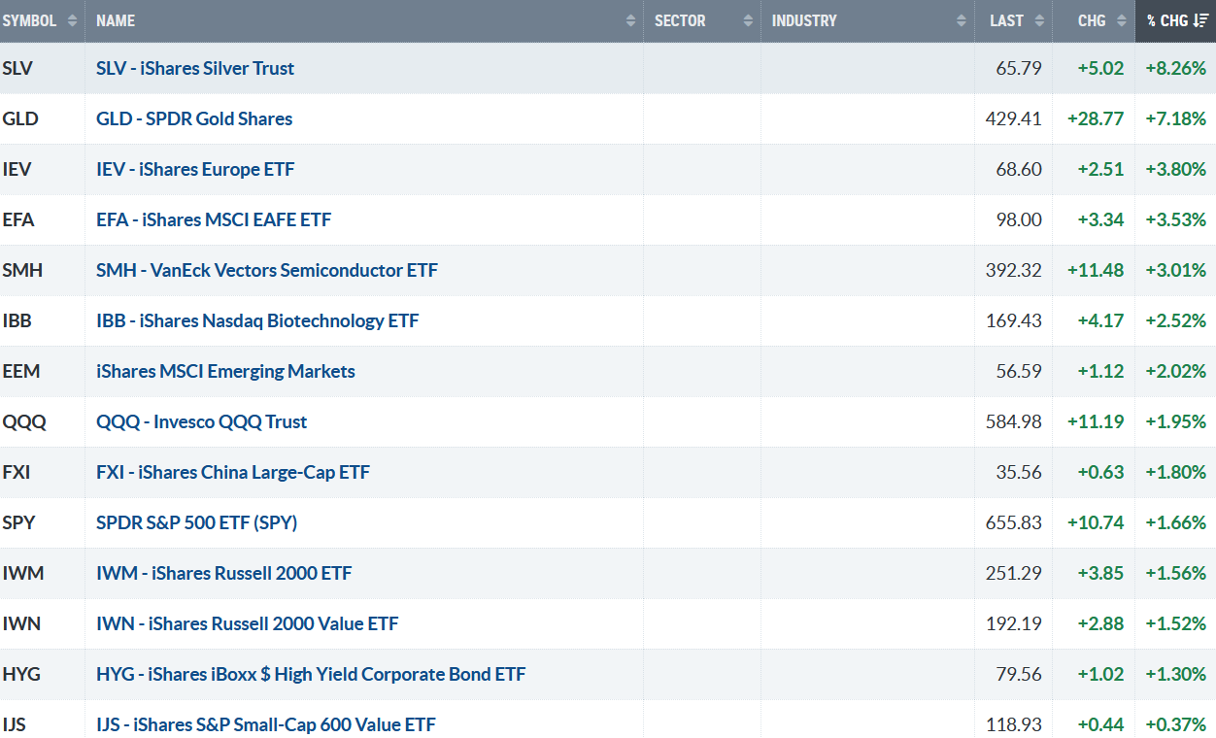1216x738 pixels.
Task: Click the FXI symbol cell
Action: (17, 472)
